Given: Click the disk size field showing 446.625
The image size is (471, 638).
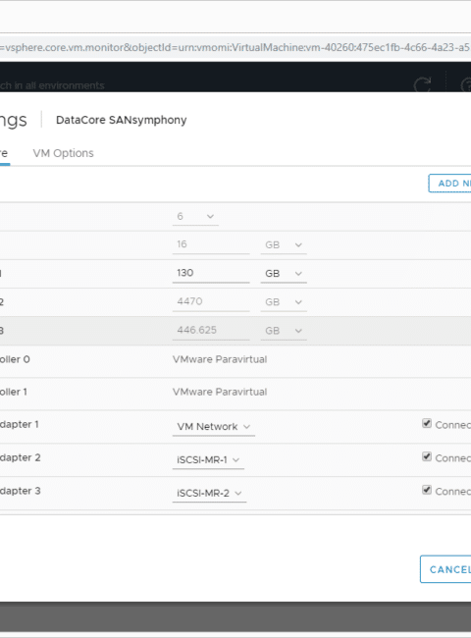Looking at the screenshot, I should click(211, 330).
